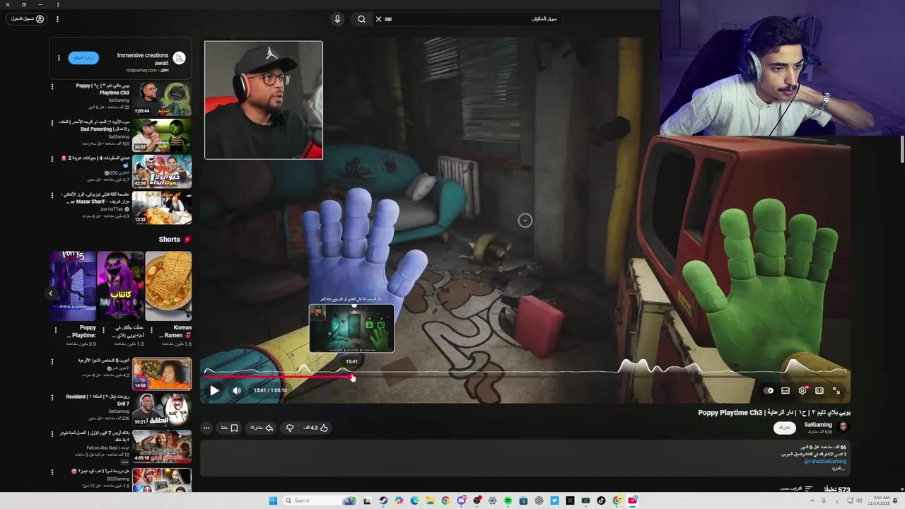
Task: Turn on subtitles in the video player
Action: click(x=786, y=390)
